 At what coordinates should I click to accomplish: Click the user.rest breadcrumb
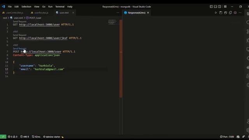tap(18, 18)
